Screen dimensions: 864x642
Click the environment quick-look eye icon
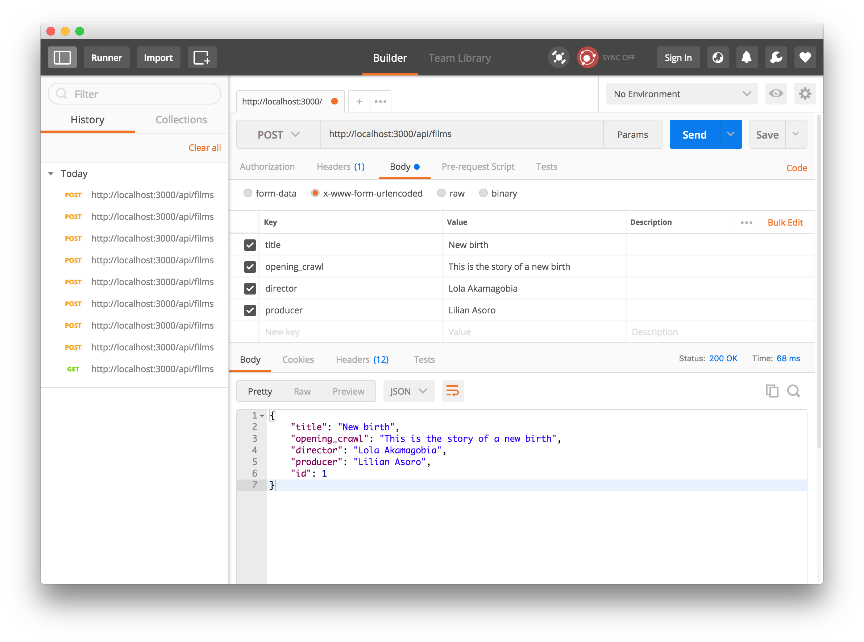point(776,94)
